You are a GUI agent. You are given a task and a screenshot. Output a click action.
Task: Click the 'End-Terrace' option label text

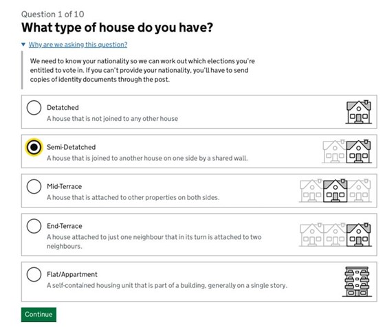[x=65, y=226]
